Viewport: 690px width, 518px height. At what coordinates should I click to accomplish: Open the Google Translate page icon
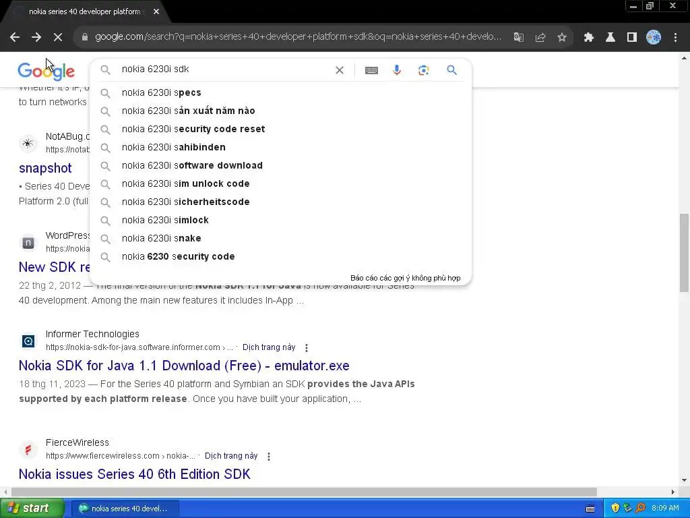519,38
